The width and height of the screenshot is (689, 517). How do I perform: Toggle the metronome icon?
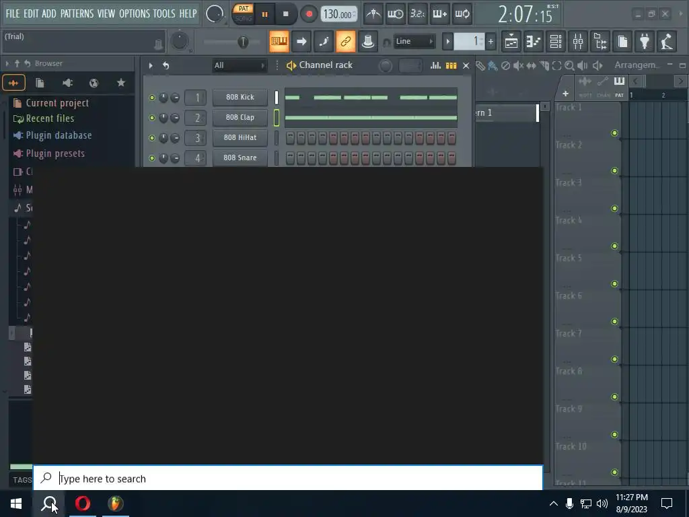pyautogui.click(x=373, y=14)
